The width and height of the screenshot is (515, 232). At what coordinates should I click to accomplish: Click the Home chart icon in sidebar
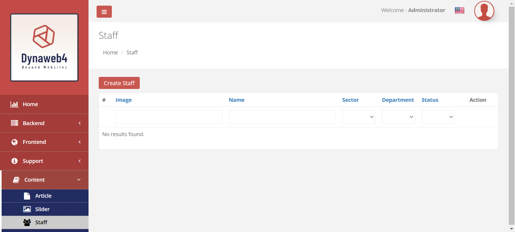[x=14, y=104]
